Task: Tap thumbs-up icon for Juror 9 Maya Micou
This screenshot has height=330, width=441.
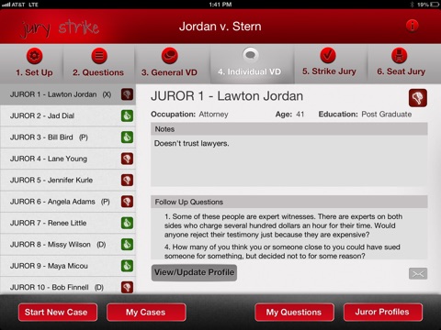Action: click(127, 266)
